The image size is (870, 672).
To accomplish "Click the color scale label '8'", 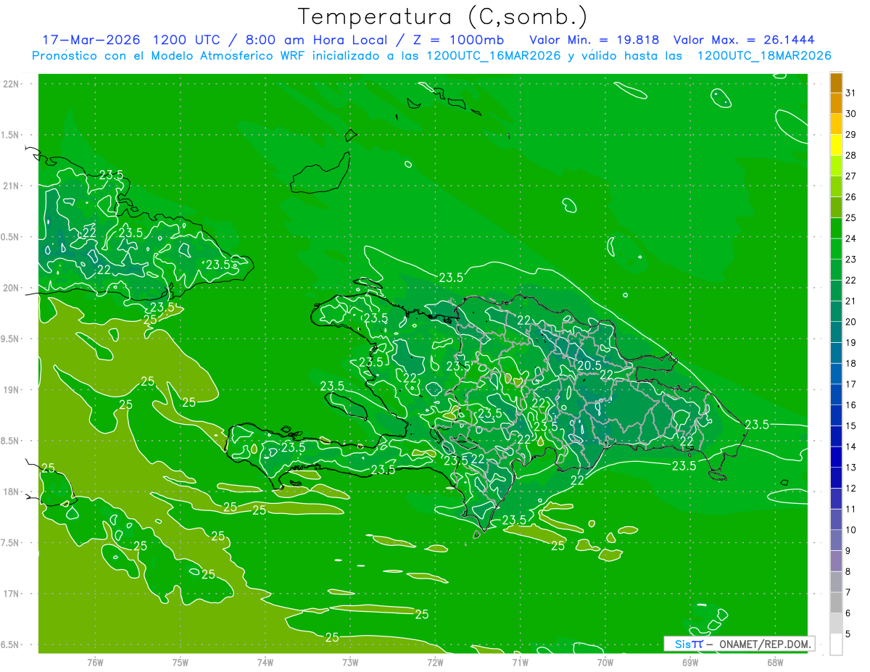I will coord(848,571).
